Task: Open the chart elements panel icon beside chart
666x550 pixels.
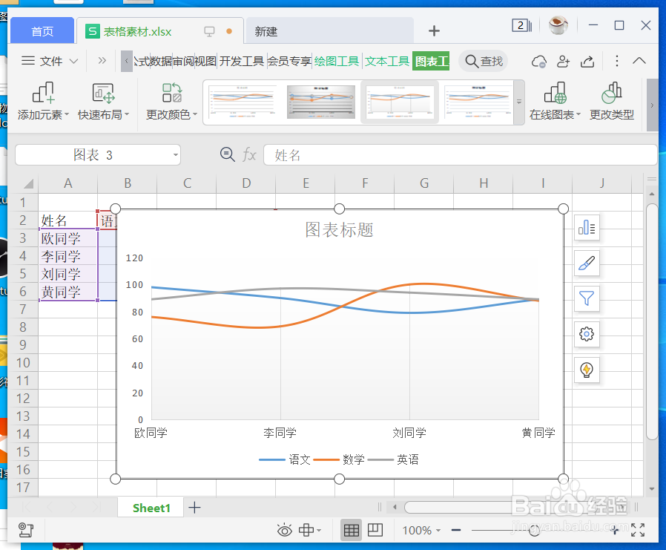Action: point(587,228)
